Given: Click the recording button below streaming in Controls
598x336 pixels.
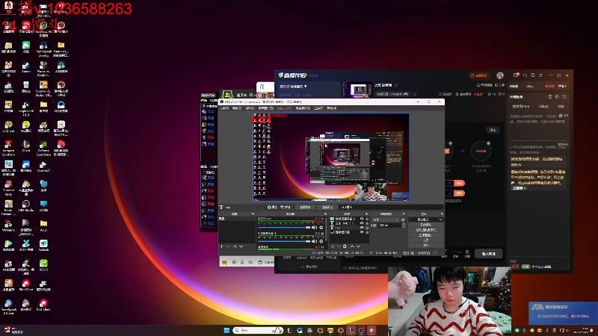Looking at the screenshot, I should point(426,225).
